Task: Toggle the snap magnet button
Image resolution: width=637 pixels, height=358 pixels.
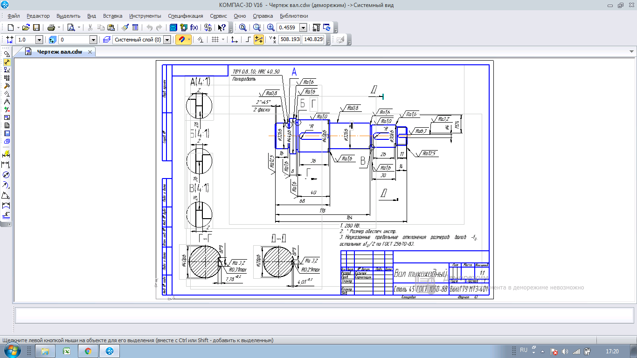Action: 181,40
